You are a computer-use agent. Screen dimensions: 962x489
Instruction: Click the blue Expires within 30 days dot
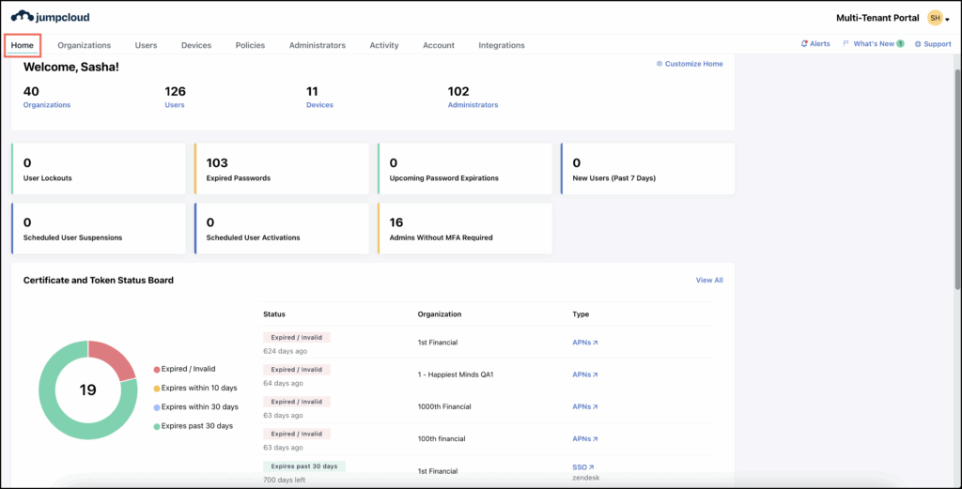pyautogui.click(x=157, y=407)
